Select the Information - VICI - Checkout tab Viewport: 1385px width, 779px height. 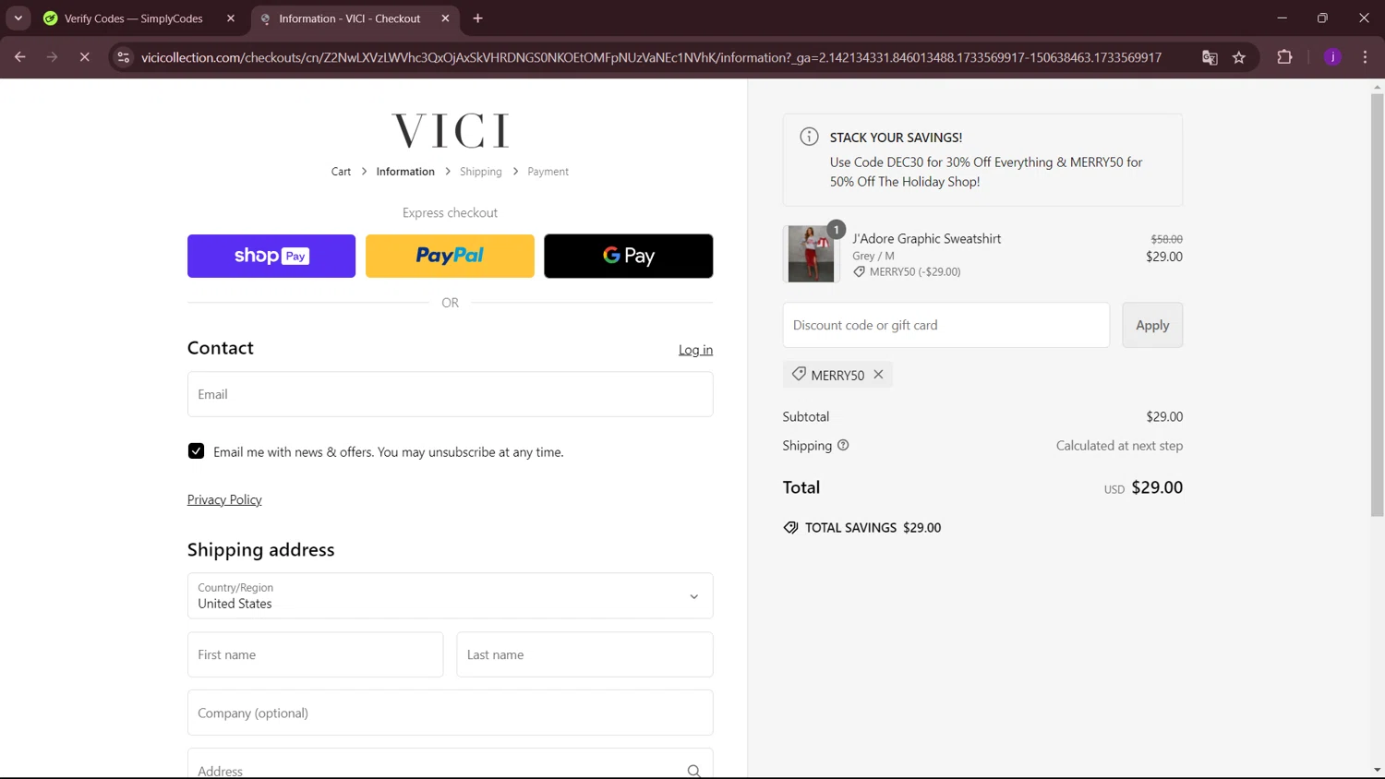(349, 18)
